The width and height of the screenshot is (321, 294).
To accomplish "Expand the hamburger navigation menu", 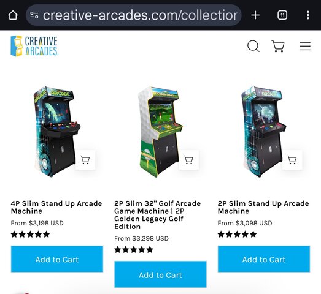I will 305,46.
